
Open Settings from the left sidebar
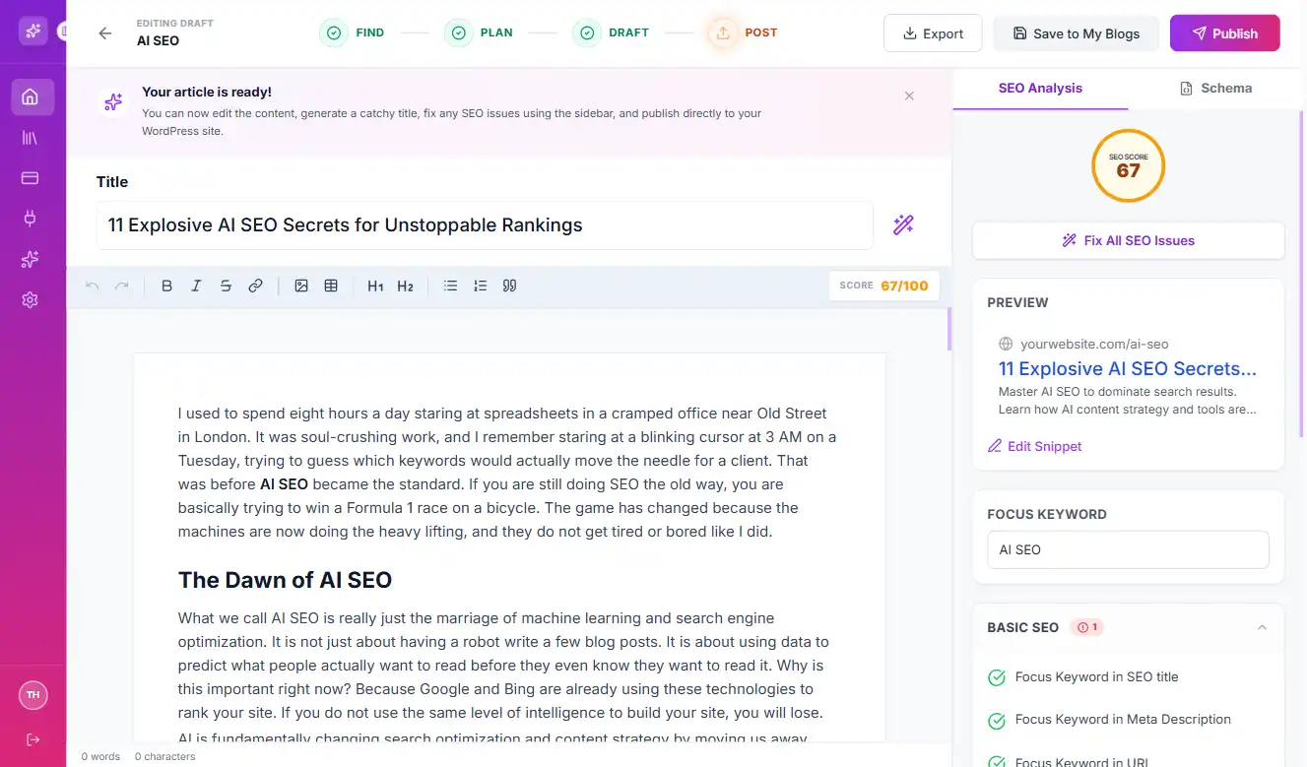[33, 299]
